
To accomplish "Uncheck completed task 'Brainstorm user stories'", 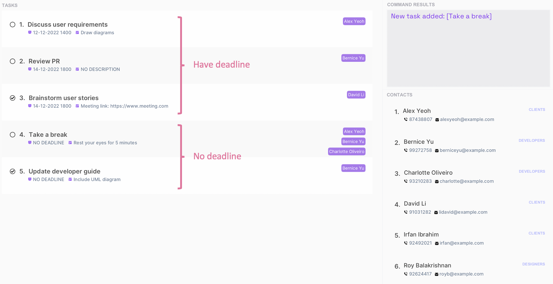I will pyautogui.click(x=13, y=98).
